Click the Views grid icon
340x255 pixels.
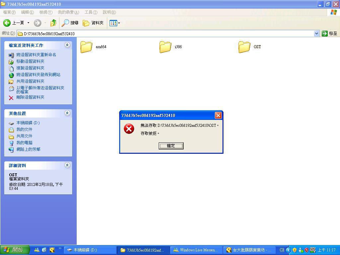click(113, 23)
